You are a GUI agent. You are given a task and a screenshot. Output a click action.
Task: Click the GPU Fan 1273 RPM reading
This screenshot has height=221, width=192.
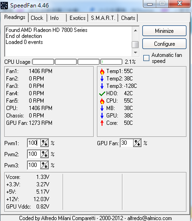(29, 123)
